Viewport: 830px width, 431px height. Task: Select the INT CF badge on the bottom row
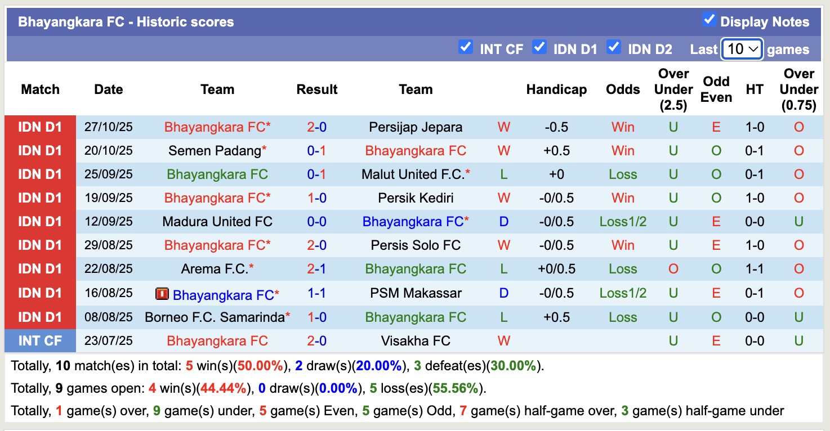tap(39, 340)
